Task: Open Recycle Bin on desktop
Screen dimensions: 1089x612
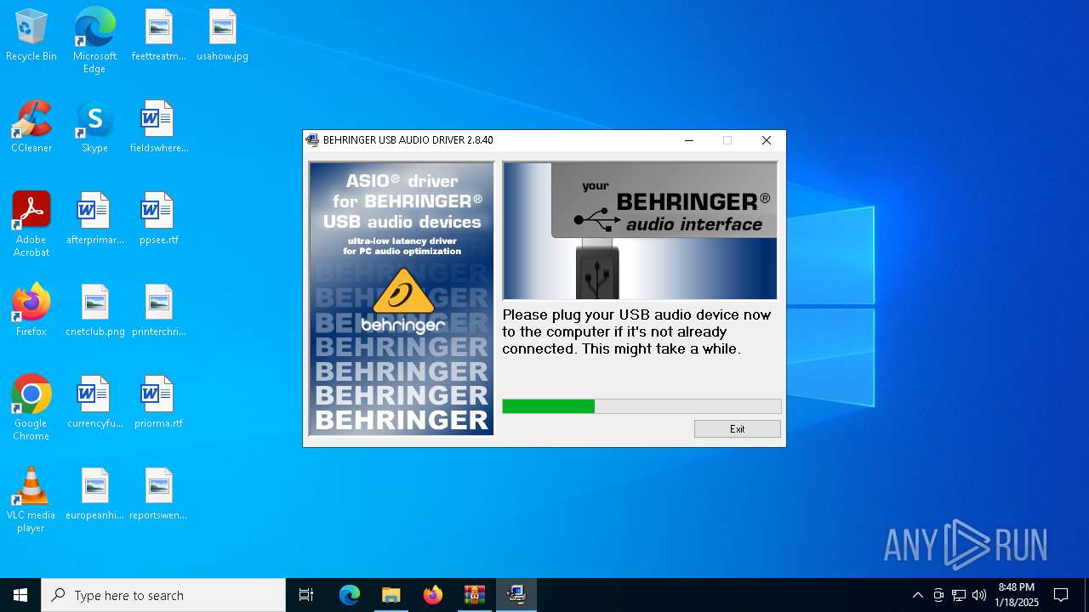Action: coord(31,36)
